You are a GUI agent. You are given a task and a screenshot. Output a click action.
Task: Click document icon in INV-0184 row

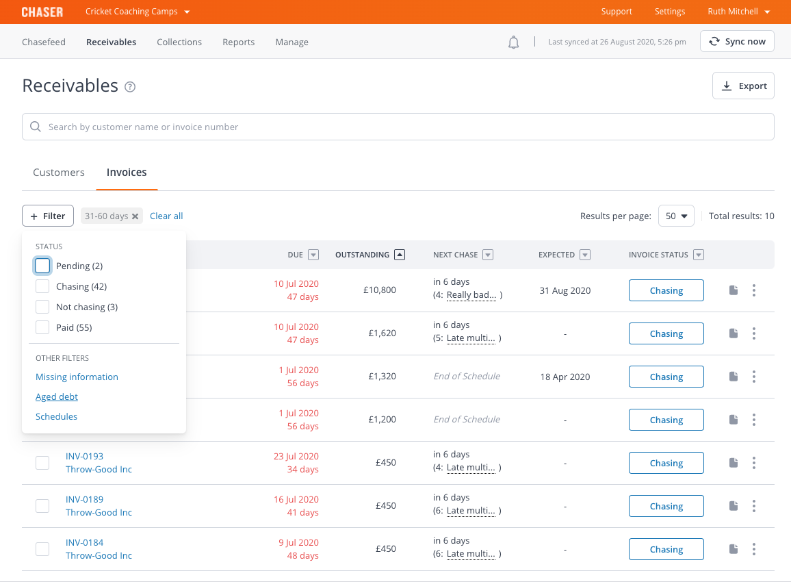coord(734,549)
